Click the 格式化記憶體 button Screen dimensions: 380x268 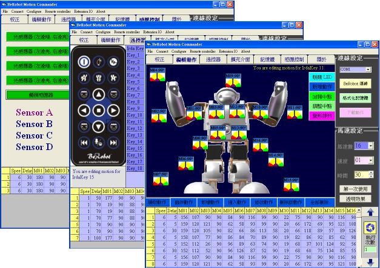coord(355,98)
